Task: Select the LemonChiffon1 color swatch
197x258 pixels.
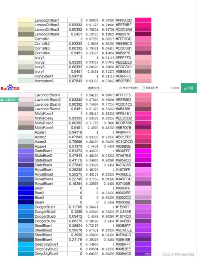Action: pyautogui.click(x=26, y=20)
